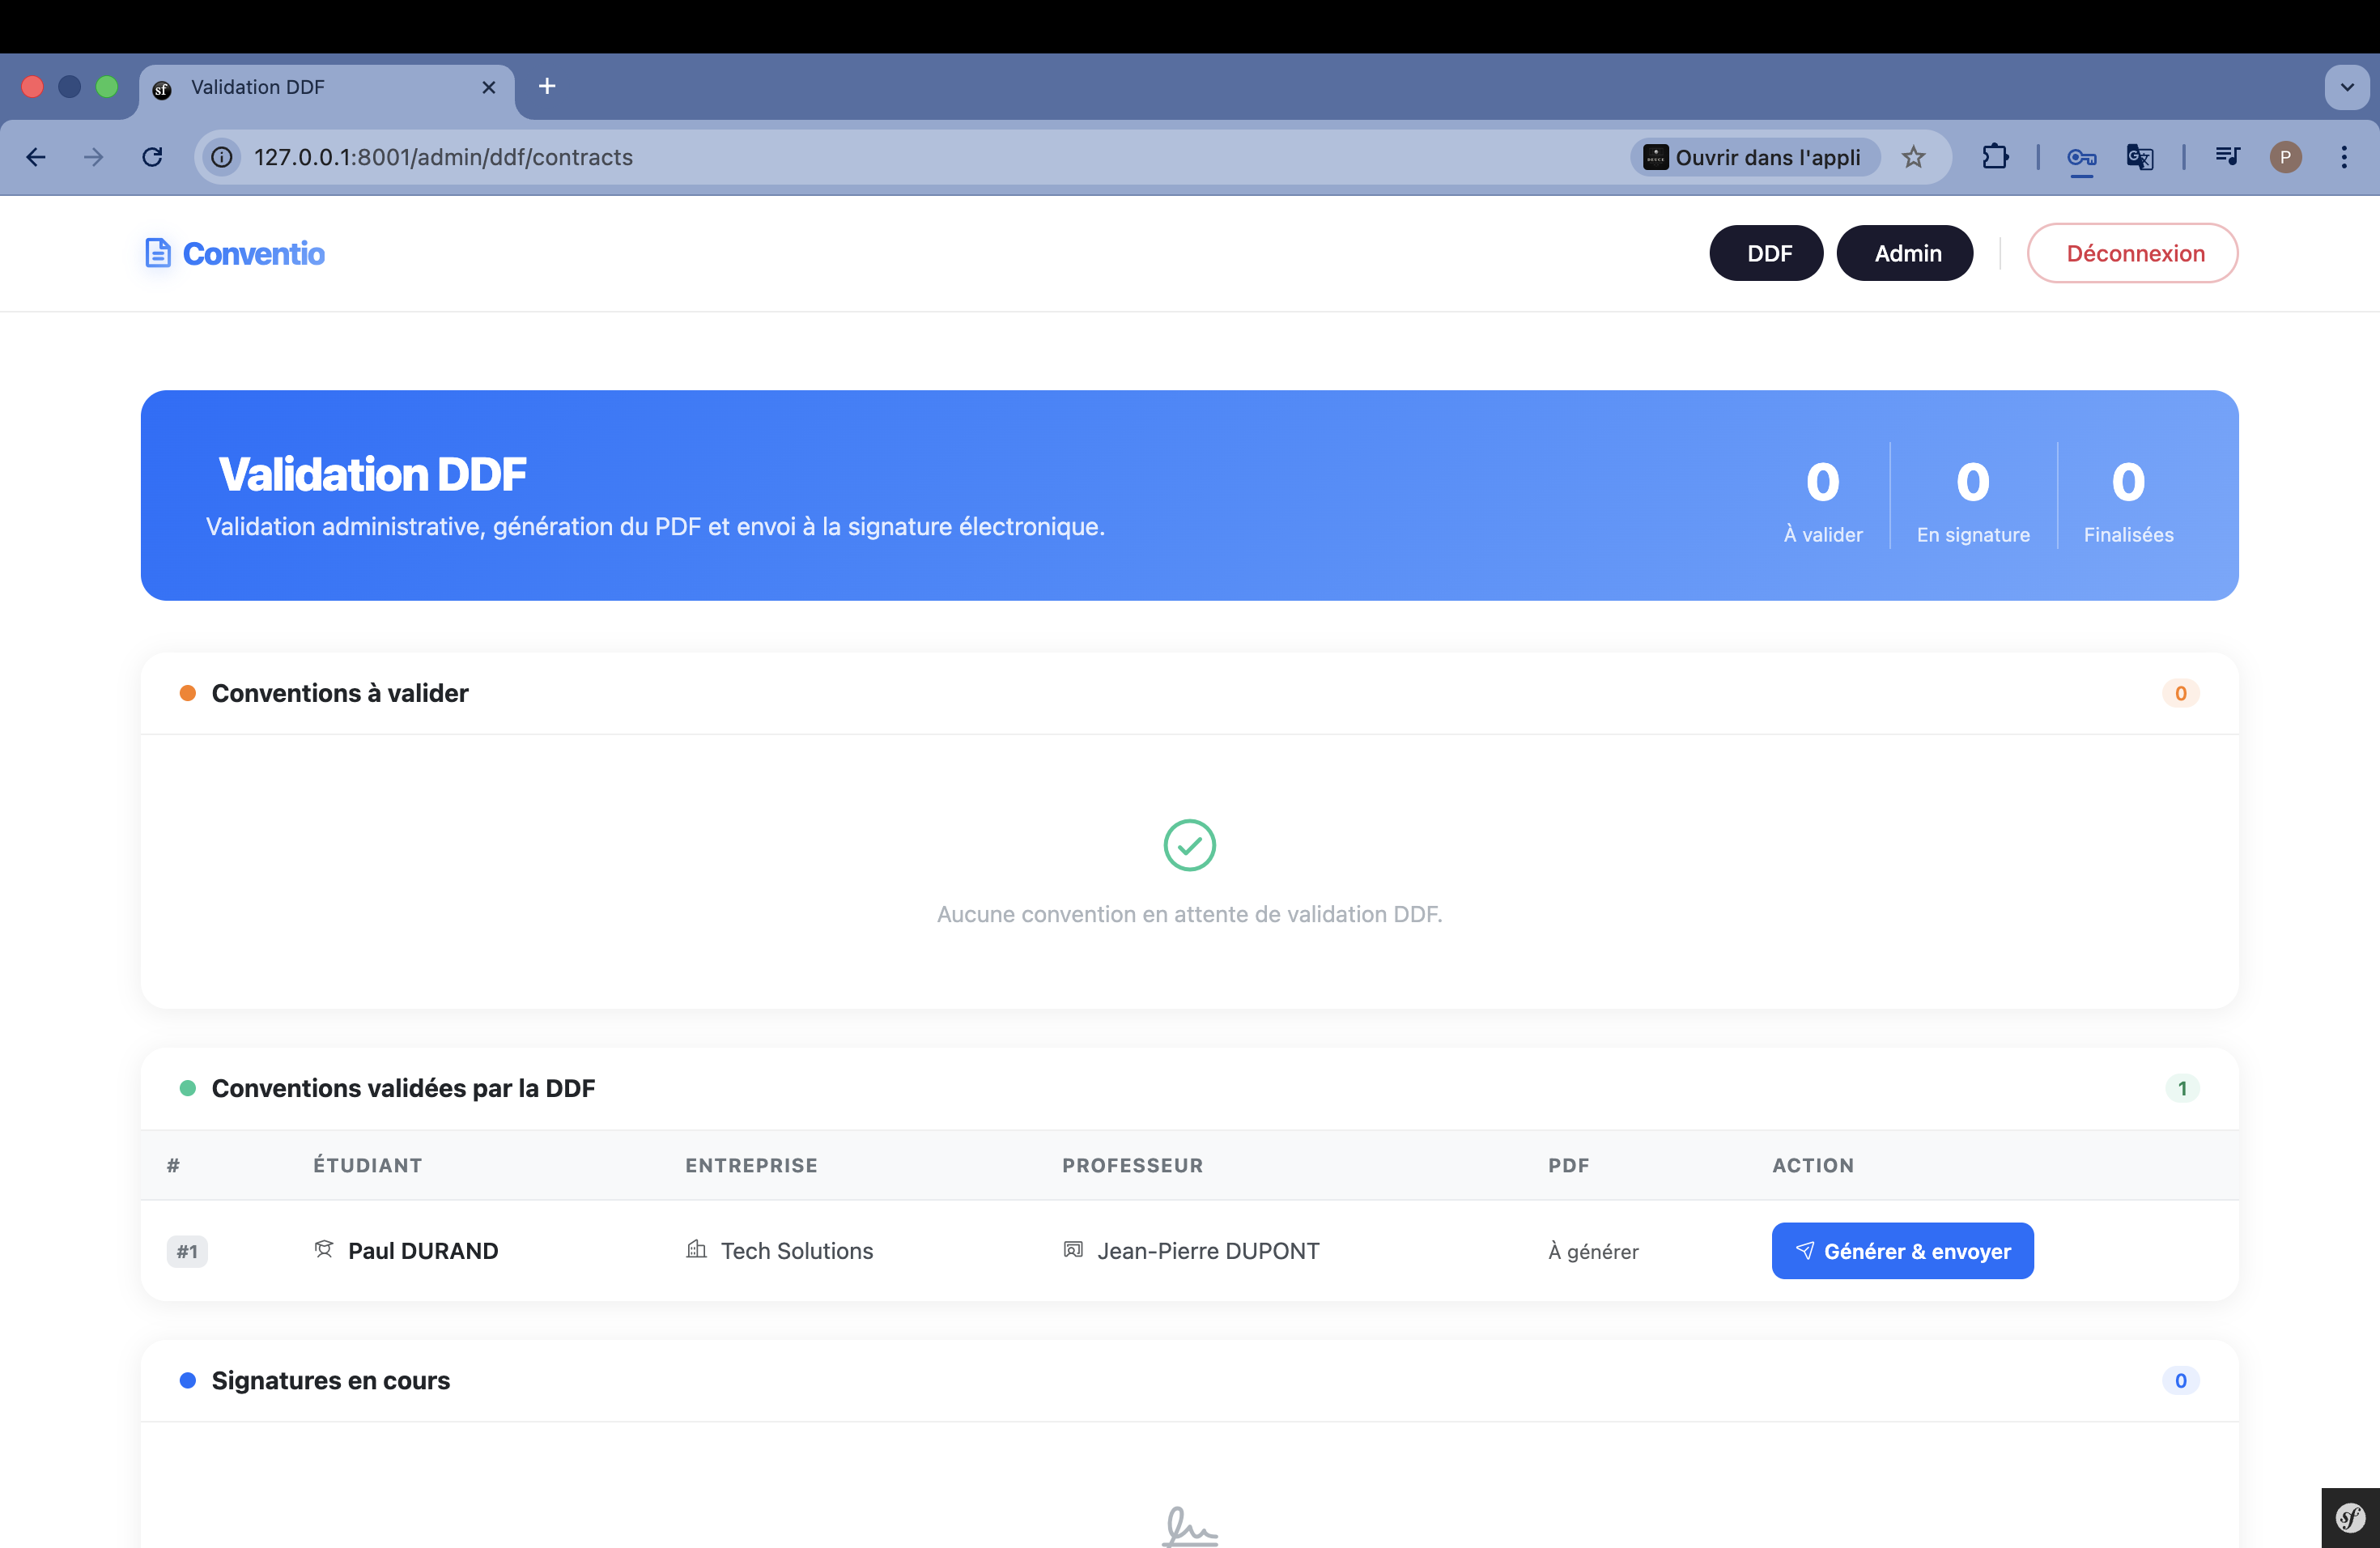Click Ouvrir dans l'appli button
This screenshot has width=2380, height=1548.
pyautogui.click(x=1755, y=157)
